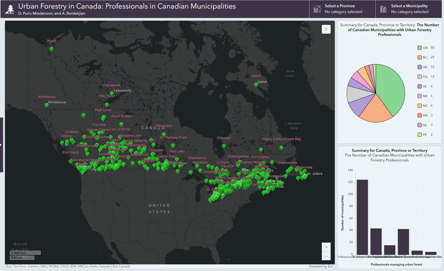
Task: Expand the left side panel arrow
Action: pyautogui.click(x=1, y=145)
